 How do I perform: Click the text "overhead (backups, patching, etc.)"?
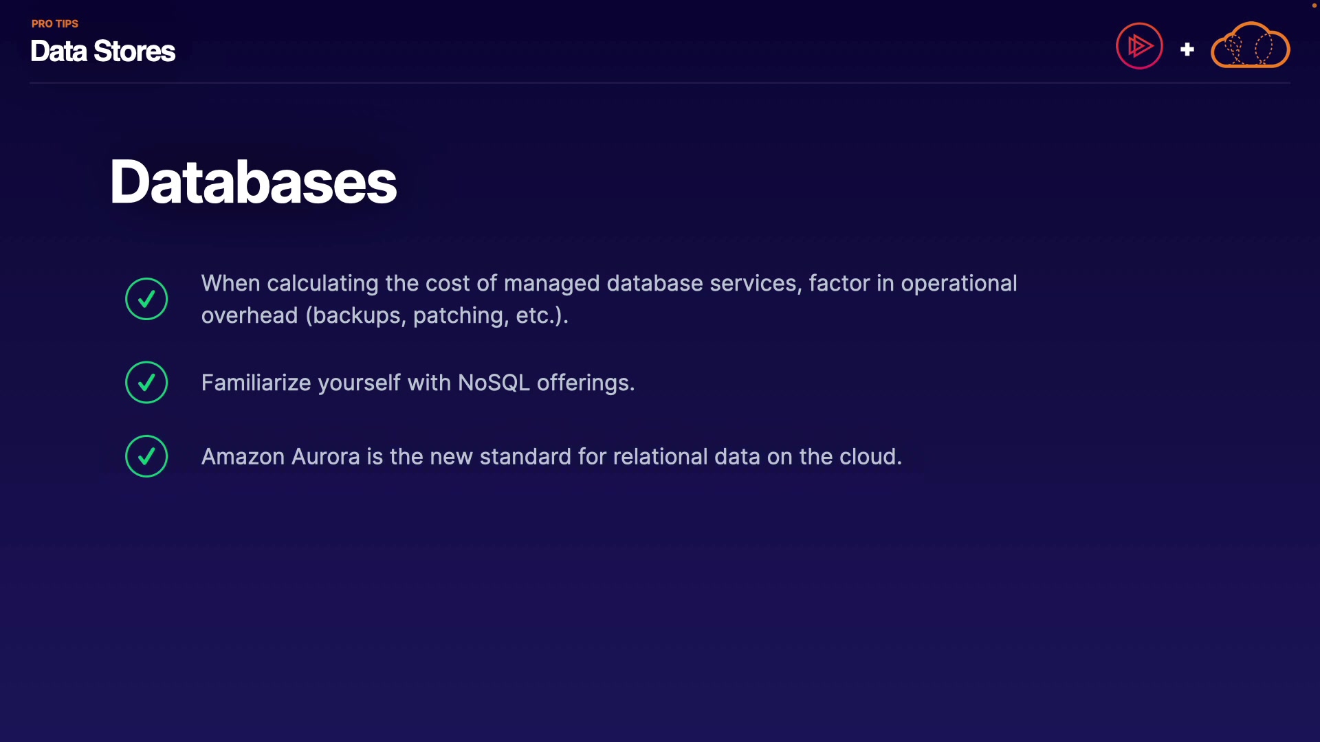pos(384,315)
